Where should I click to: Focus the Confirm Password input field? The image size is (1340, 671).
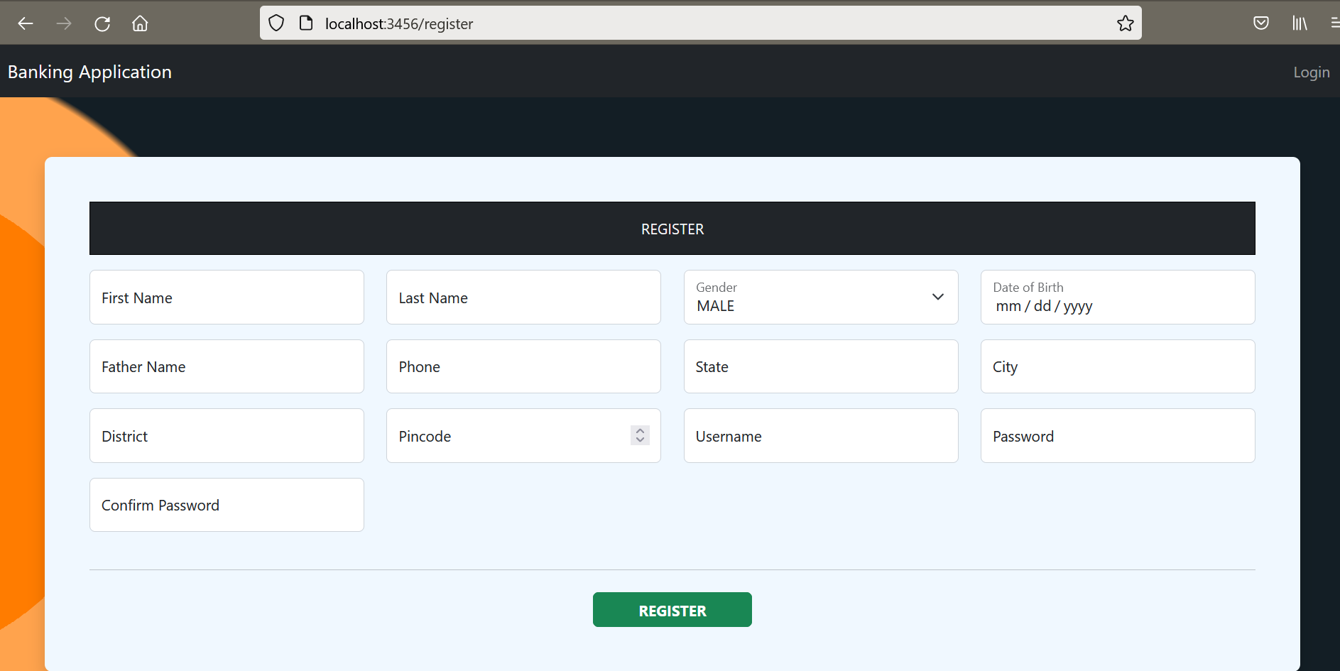[226, 505]
